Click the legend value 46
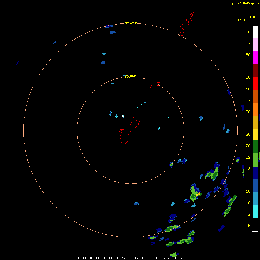 [x=248, y=89]
